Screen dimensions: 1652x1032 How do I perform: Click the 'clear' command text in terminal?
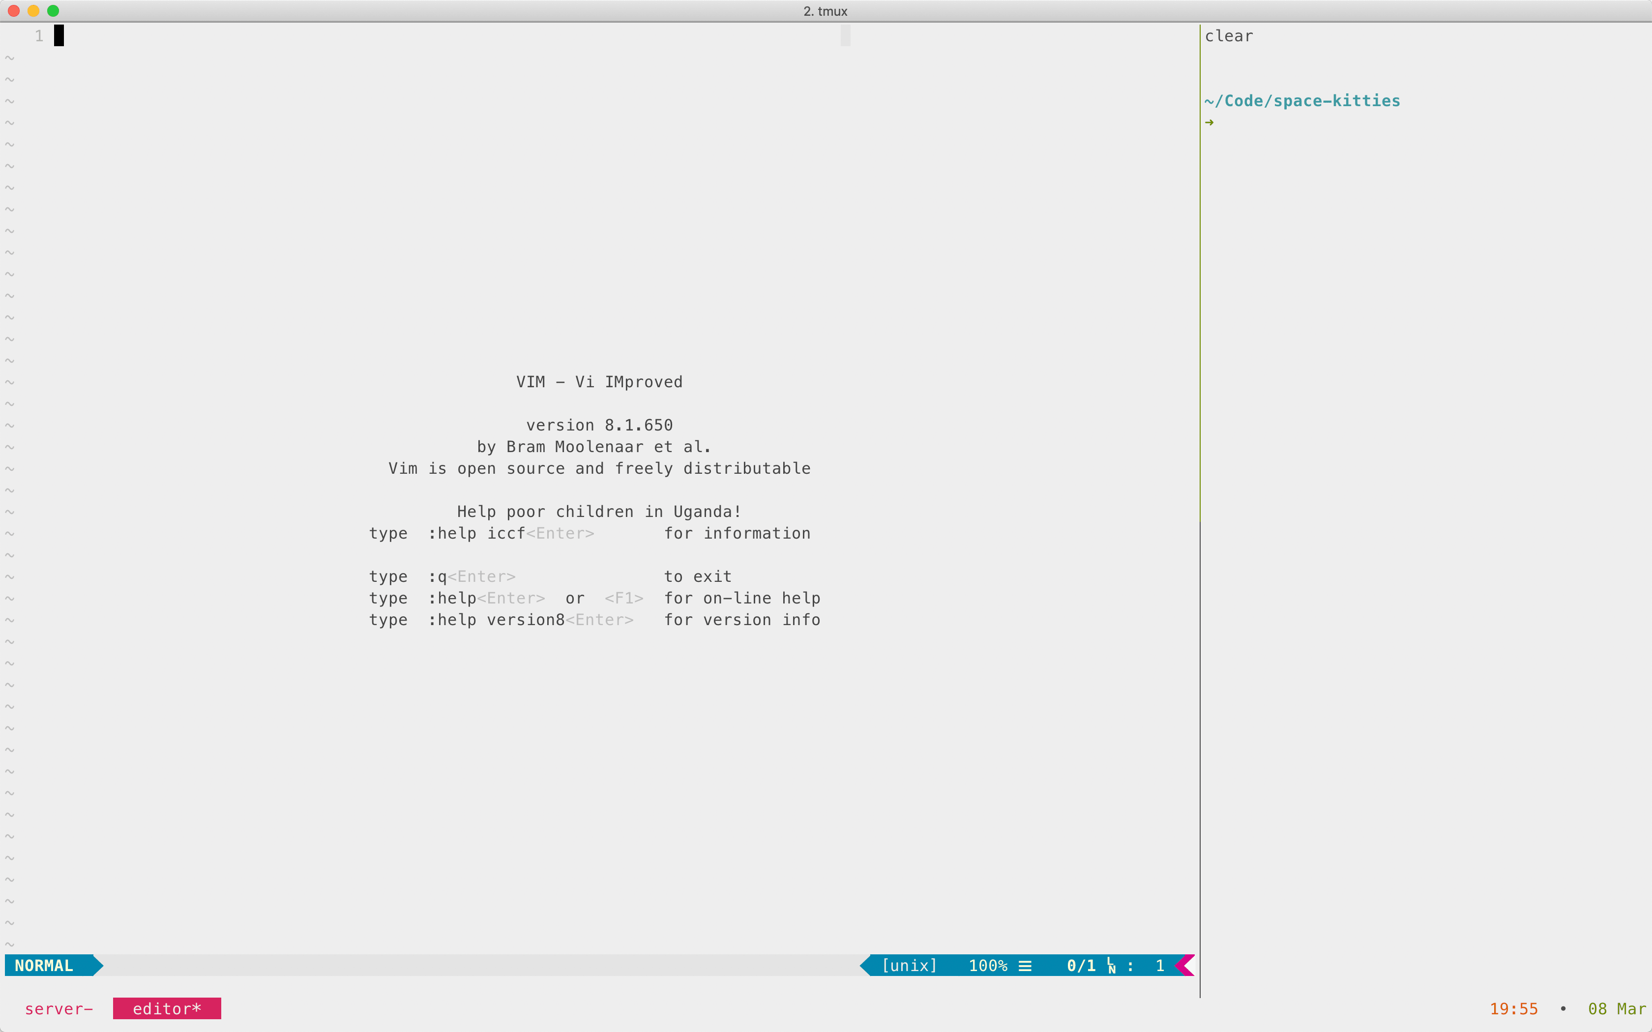tap(1229, 36)
